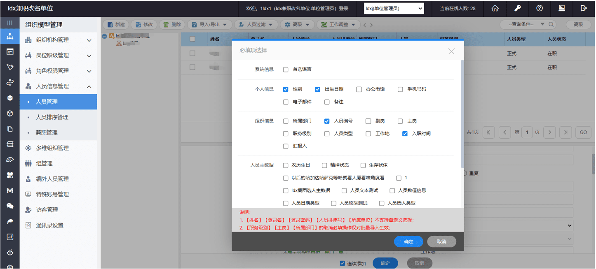Go to next page arrow in pagination
This screenshot has width=596, height=269.
[x=550, y=132]
